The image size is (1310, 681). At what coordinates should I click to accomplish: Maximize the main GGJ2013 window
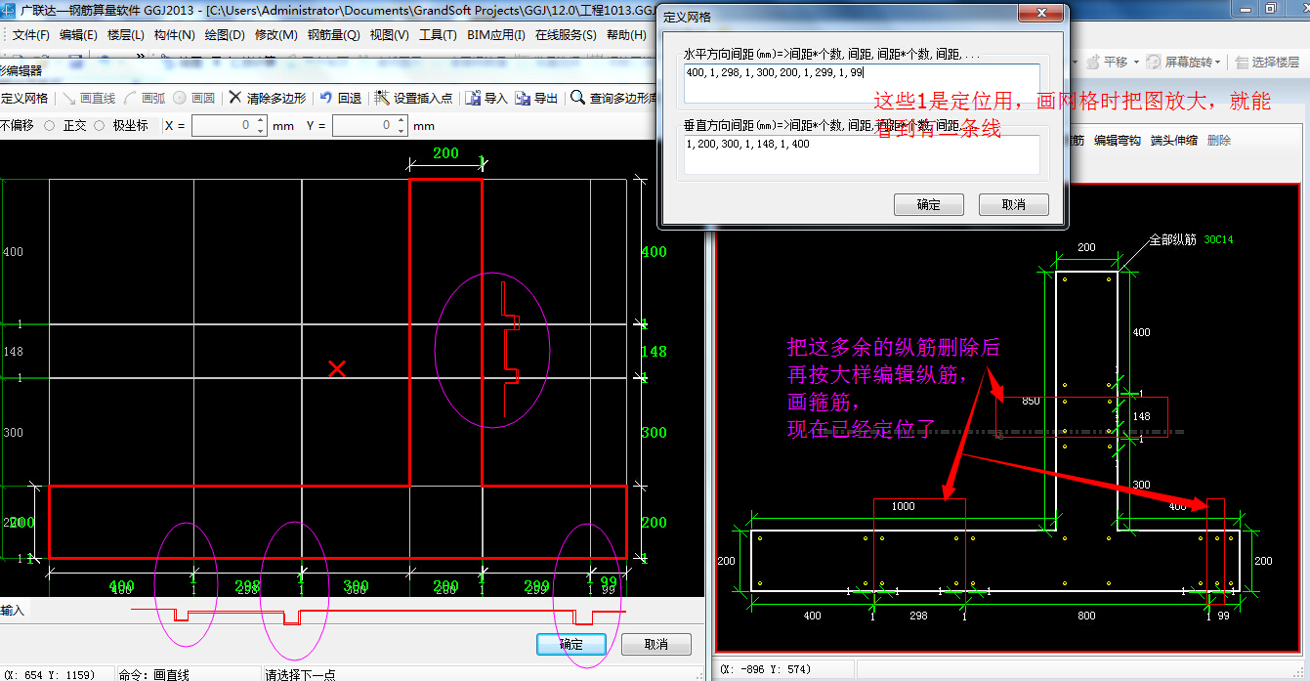(1271, 8)
